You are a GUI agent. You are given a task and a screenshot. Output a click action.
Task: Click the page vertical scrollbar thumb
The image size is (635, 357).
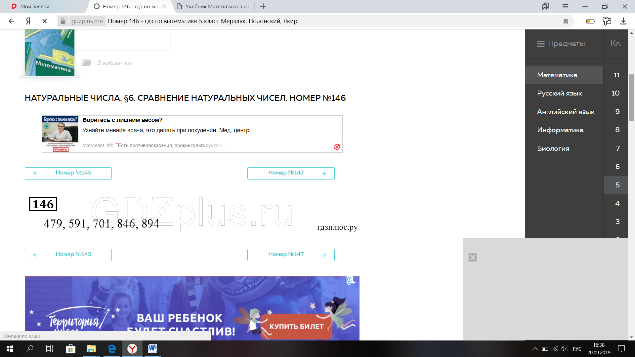pos(631,98)
